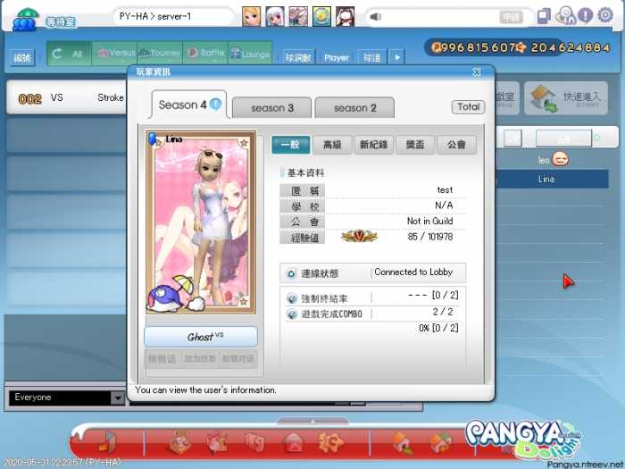The image size is (625, 469).
Task: Filter rooms by Tourney
Action: click(x=160, y=54)
